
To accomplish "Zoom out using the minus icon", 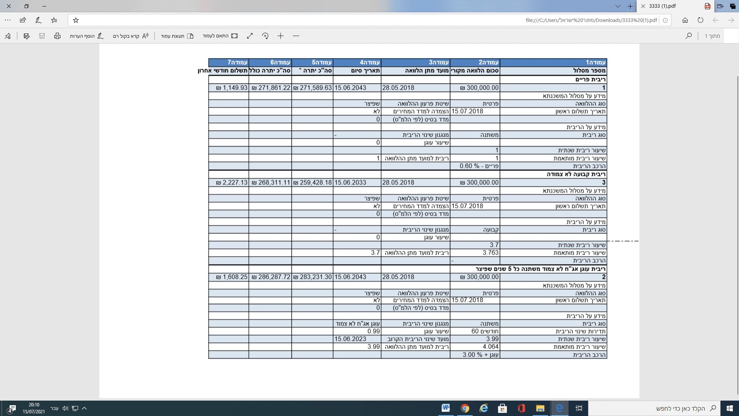I will tap(296, 36).
